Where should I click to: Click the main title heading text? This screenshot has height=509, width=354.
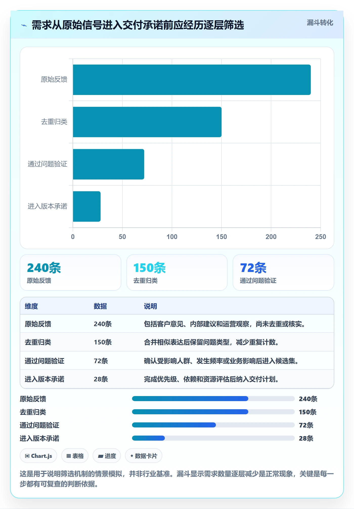pyautogui.click(x=138, y=25)
